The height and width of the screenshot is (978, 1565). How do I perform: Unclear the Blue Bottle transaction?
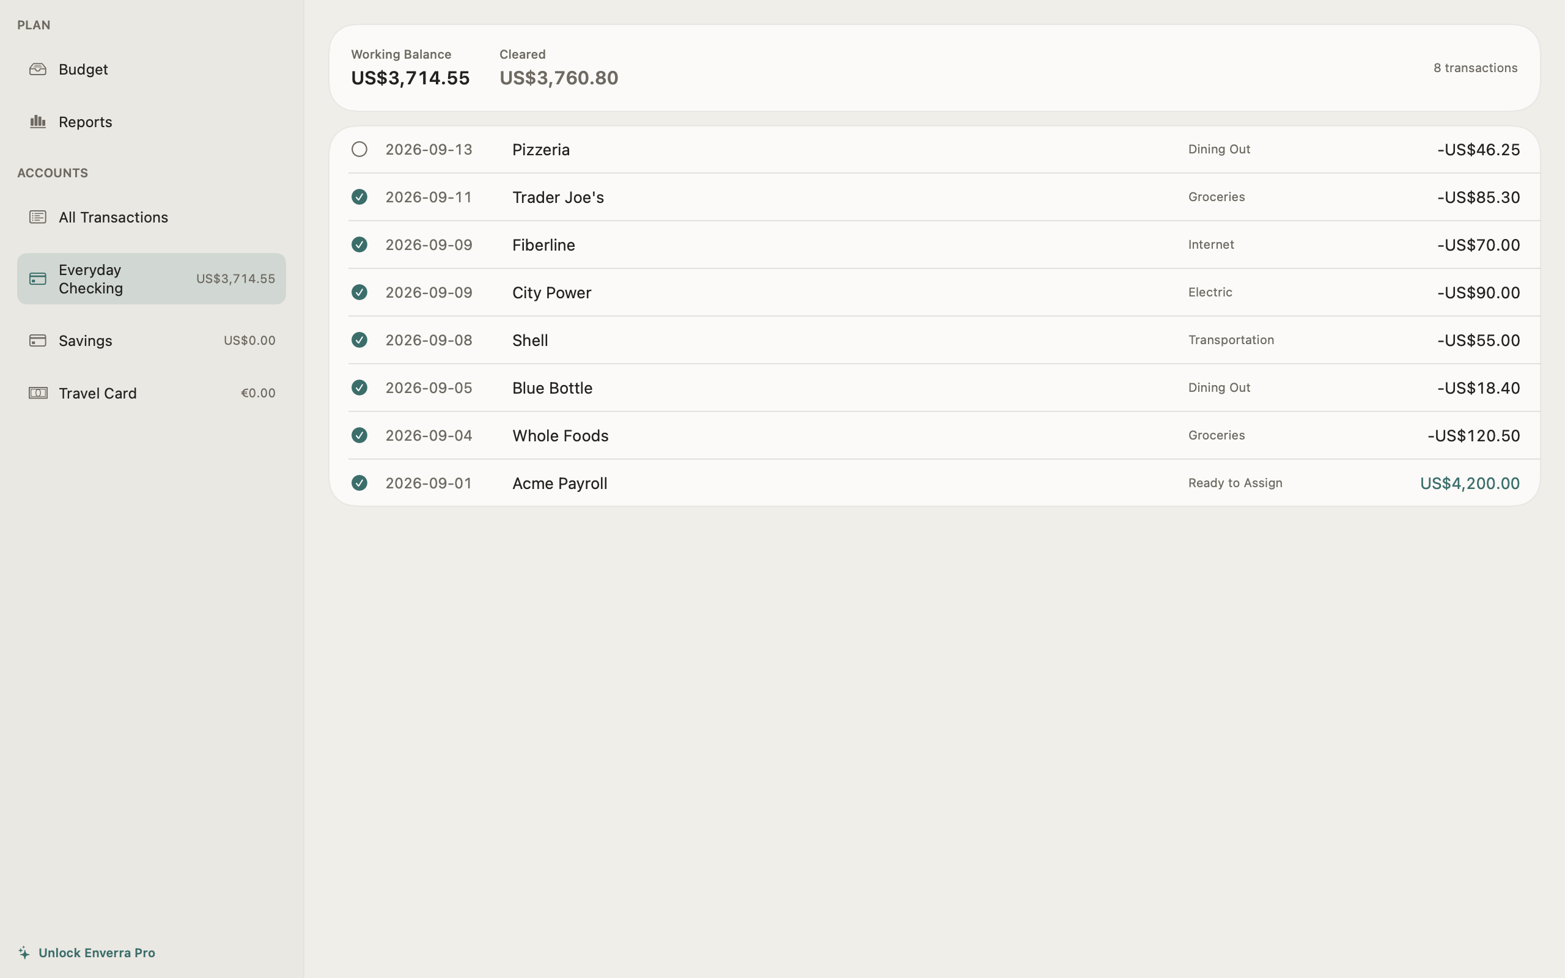[x=359, y=388]
